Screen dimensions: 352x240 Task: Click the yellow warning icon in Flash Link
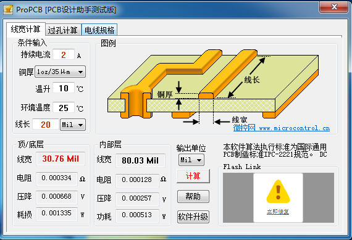[278, 191]
